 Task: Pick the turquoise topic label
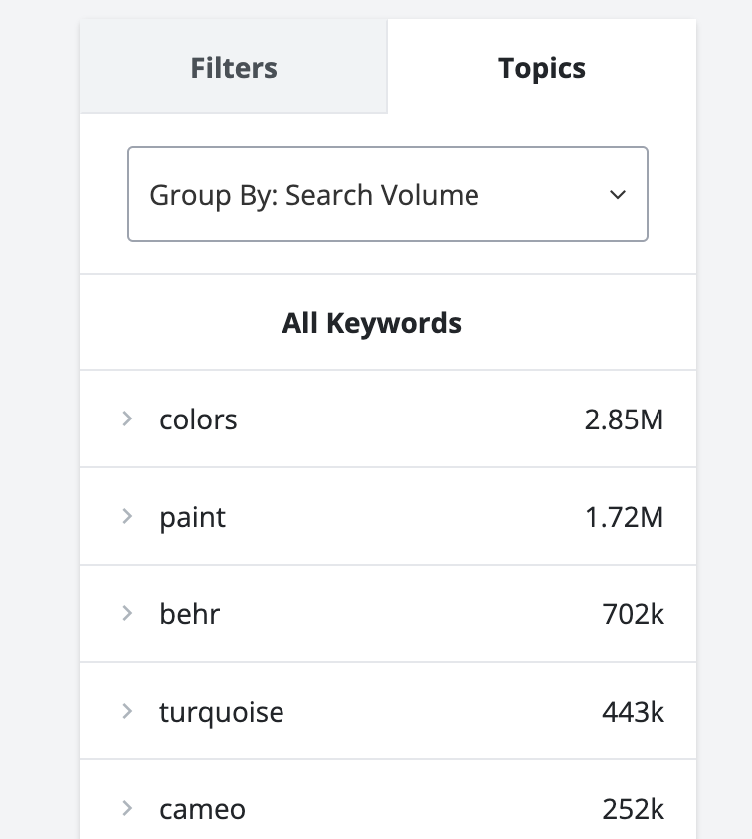click(x=221, y=712)
